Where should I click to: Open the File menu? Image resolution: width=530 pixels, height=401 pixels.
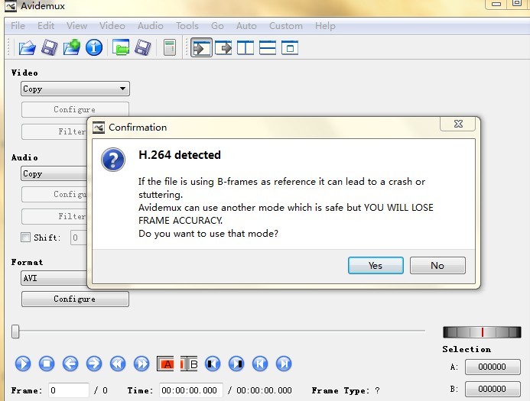(18, 26)
